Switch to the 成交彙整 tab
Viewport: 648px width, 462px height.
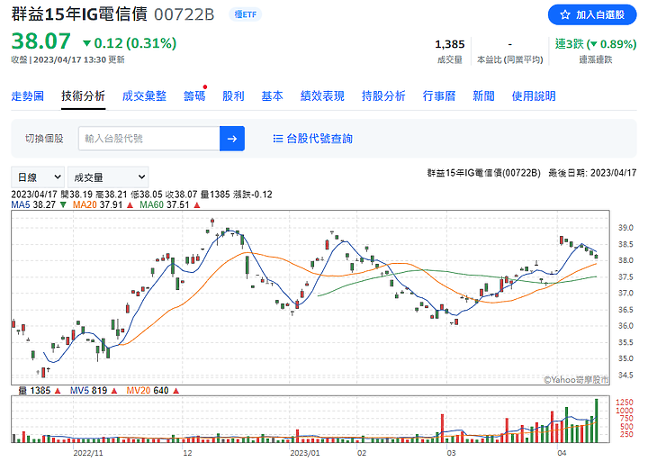[144, 96]
